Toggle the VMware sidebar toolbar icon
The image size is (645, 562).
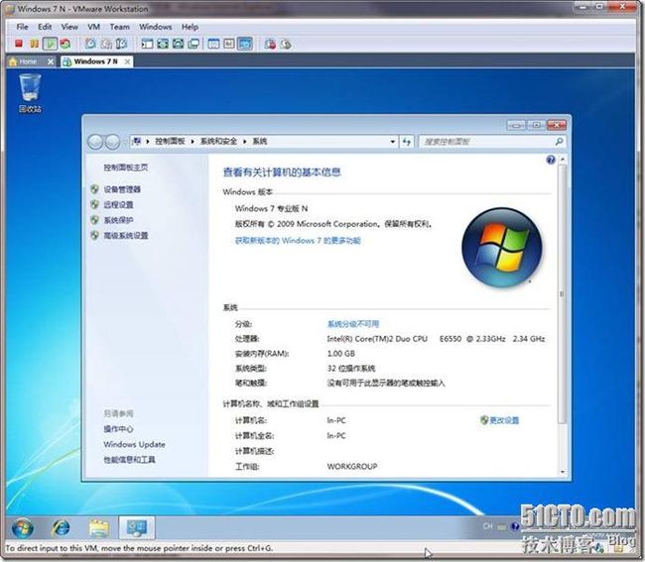click(x=147, y=44)
